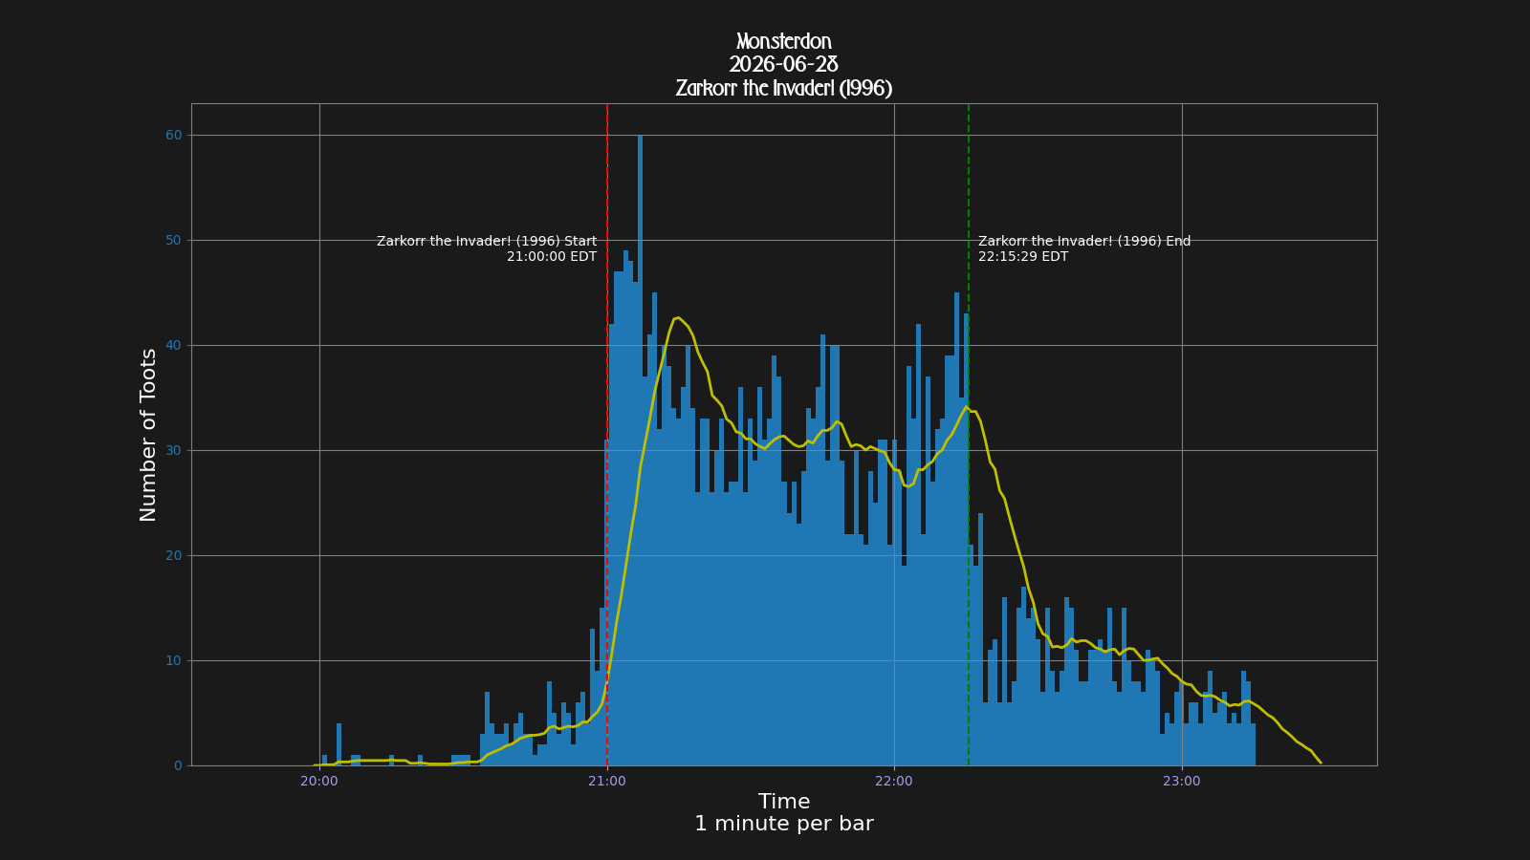Click the y-axis tick label '30'
Viewport: 1530px width, 860px height.
point(173,451)
